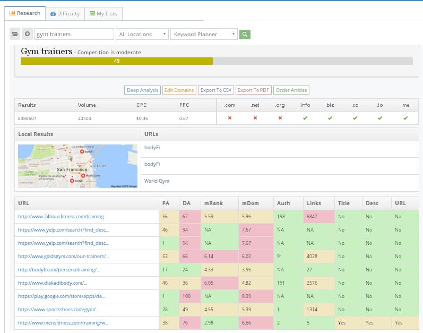423x333 pixels.
Task: Click the San Francisco map thumbnail
Action: pyautogui.click(x=77, y=166)
